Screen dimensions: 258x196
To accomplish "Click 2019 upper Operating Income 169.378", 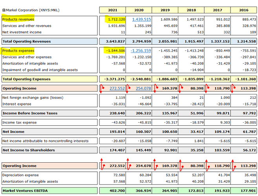I will click(170, 88).
